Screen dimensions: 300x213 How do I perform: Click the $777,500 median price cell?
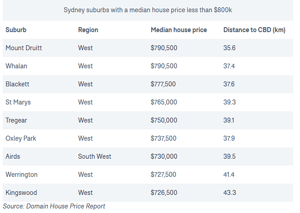pyautogui.click(x=163, y=84)
